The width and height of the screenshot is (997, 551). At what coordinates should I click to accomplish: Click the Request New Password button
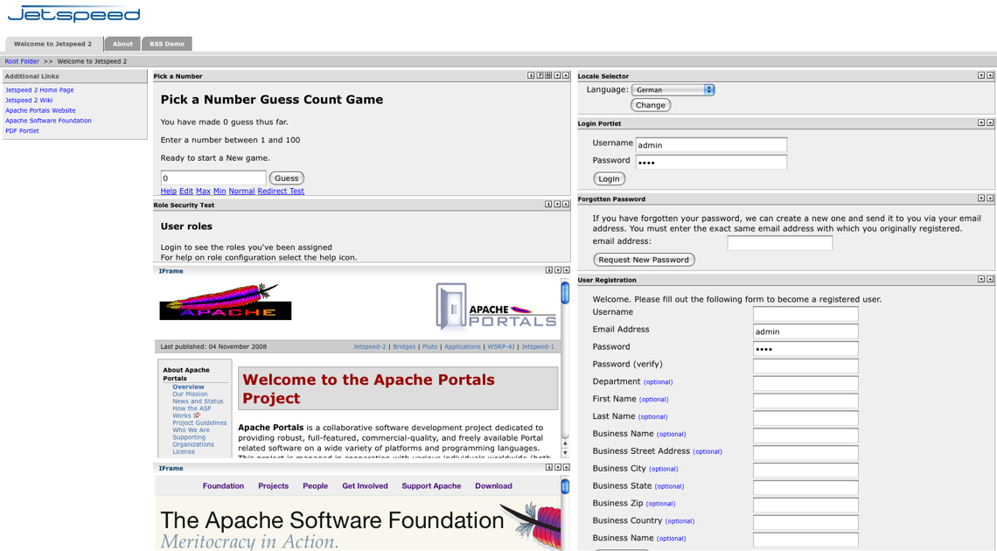point(644,260)
